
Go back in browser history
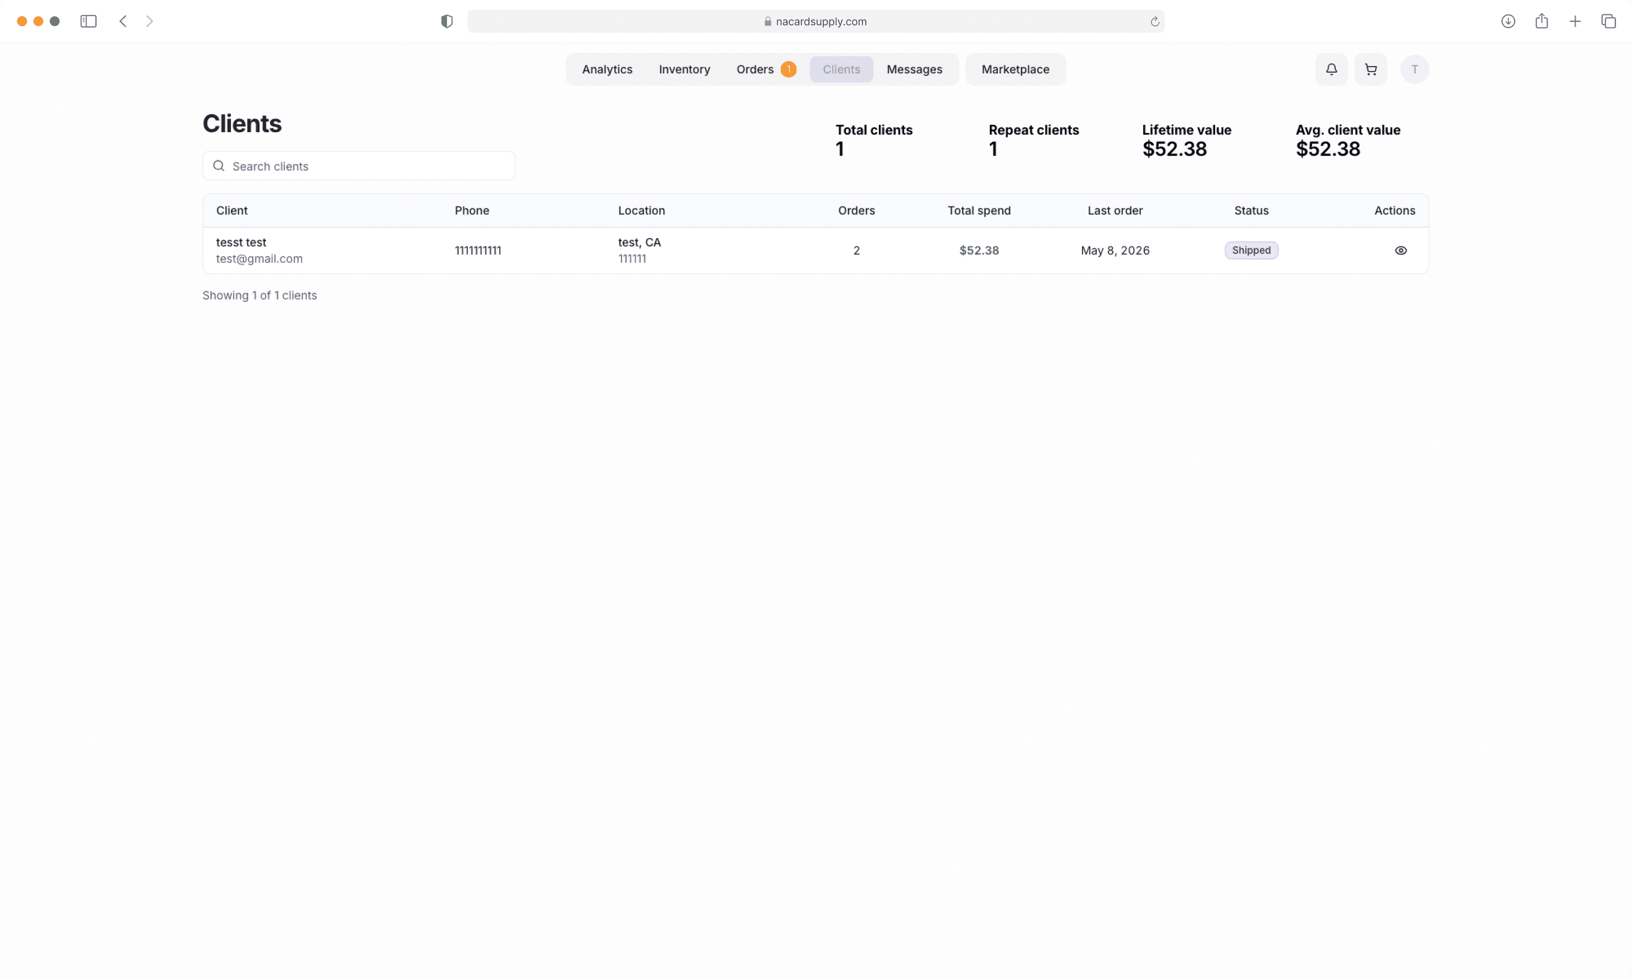click(x=123, y=21)
